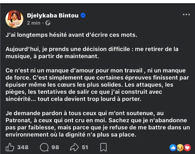Click the globe public-audience icon

[x=48, y=23]
